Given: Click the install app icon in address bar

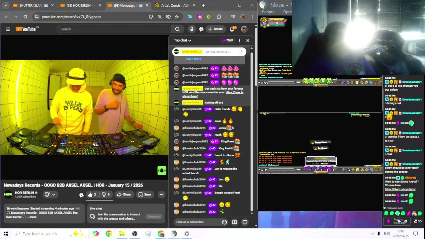Looking at the screenshot, I should (x=151, y=17).
